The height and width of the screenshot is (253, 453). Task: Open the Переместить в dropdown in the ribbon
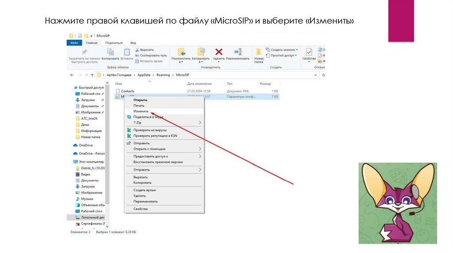click(181, 60)
